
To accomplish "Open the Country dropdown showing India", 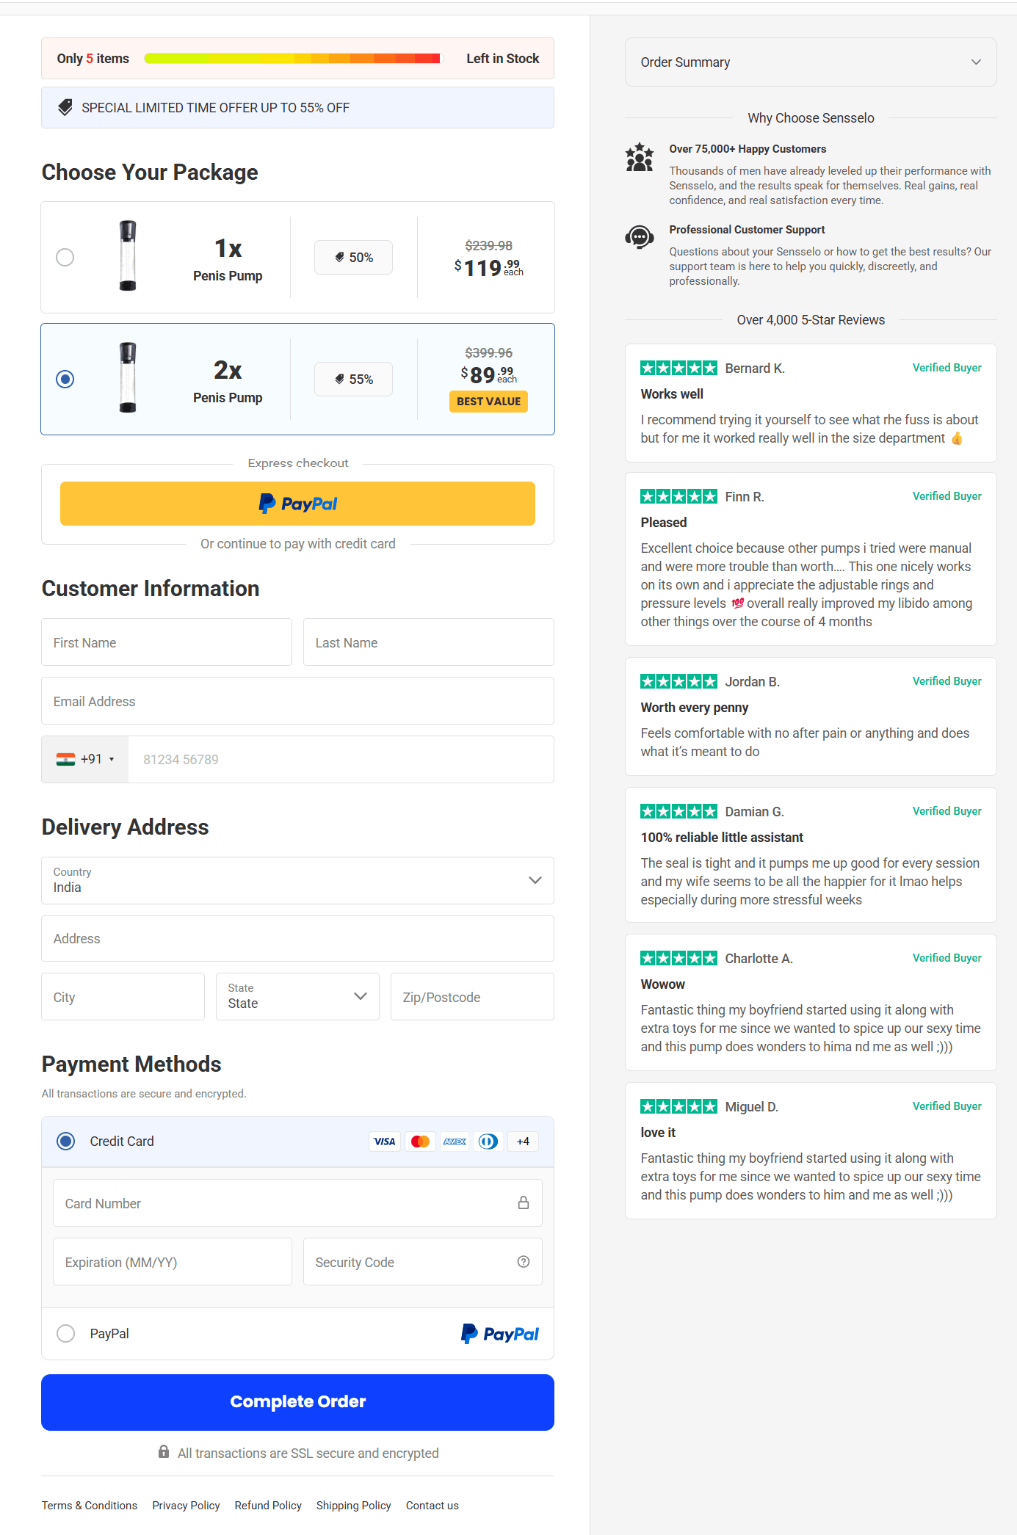I will pos(297,880).
